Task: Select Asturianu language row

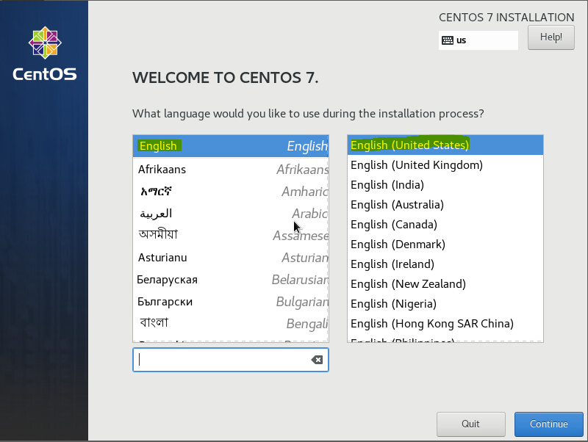Action: pos(230,258)
